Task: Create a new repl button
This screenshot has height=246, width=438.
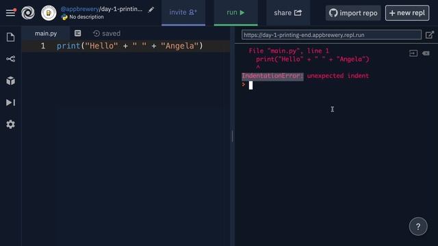Action: tap(407, 13)
